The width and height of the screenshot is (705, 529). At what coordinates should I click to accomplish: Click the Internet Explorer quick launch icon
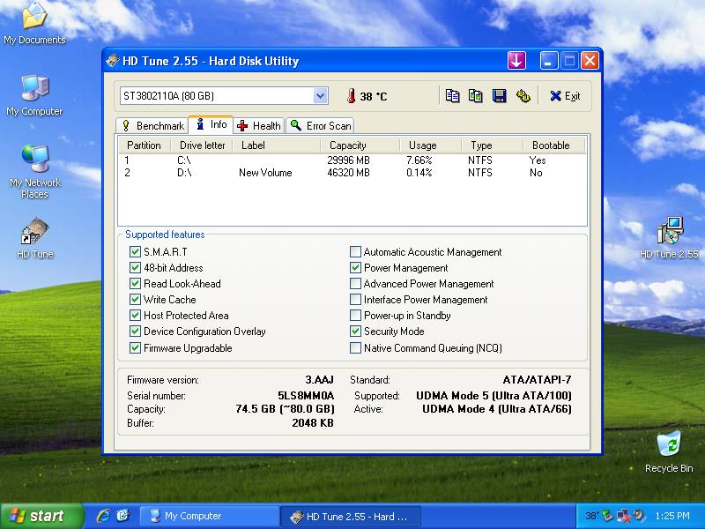[103, 516]
